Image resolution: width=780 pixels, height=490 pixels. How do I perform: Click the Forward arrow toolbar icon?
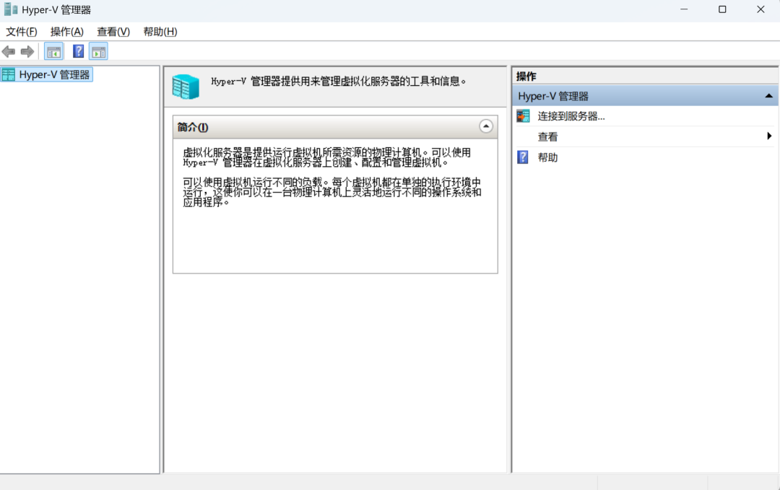pyautogui.click(x=27, y=51)
